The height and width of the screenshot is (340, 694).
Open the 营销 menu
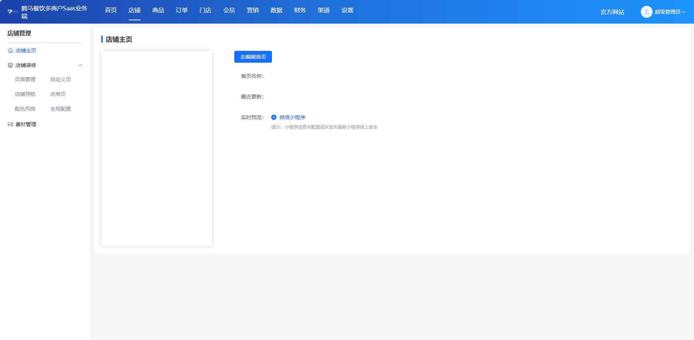click(252, 10)
